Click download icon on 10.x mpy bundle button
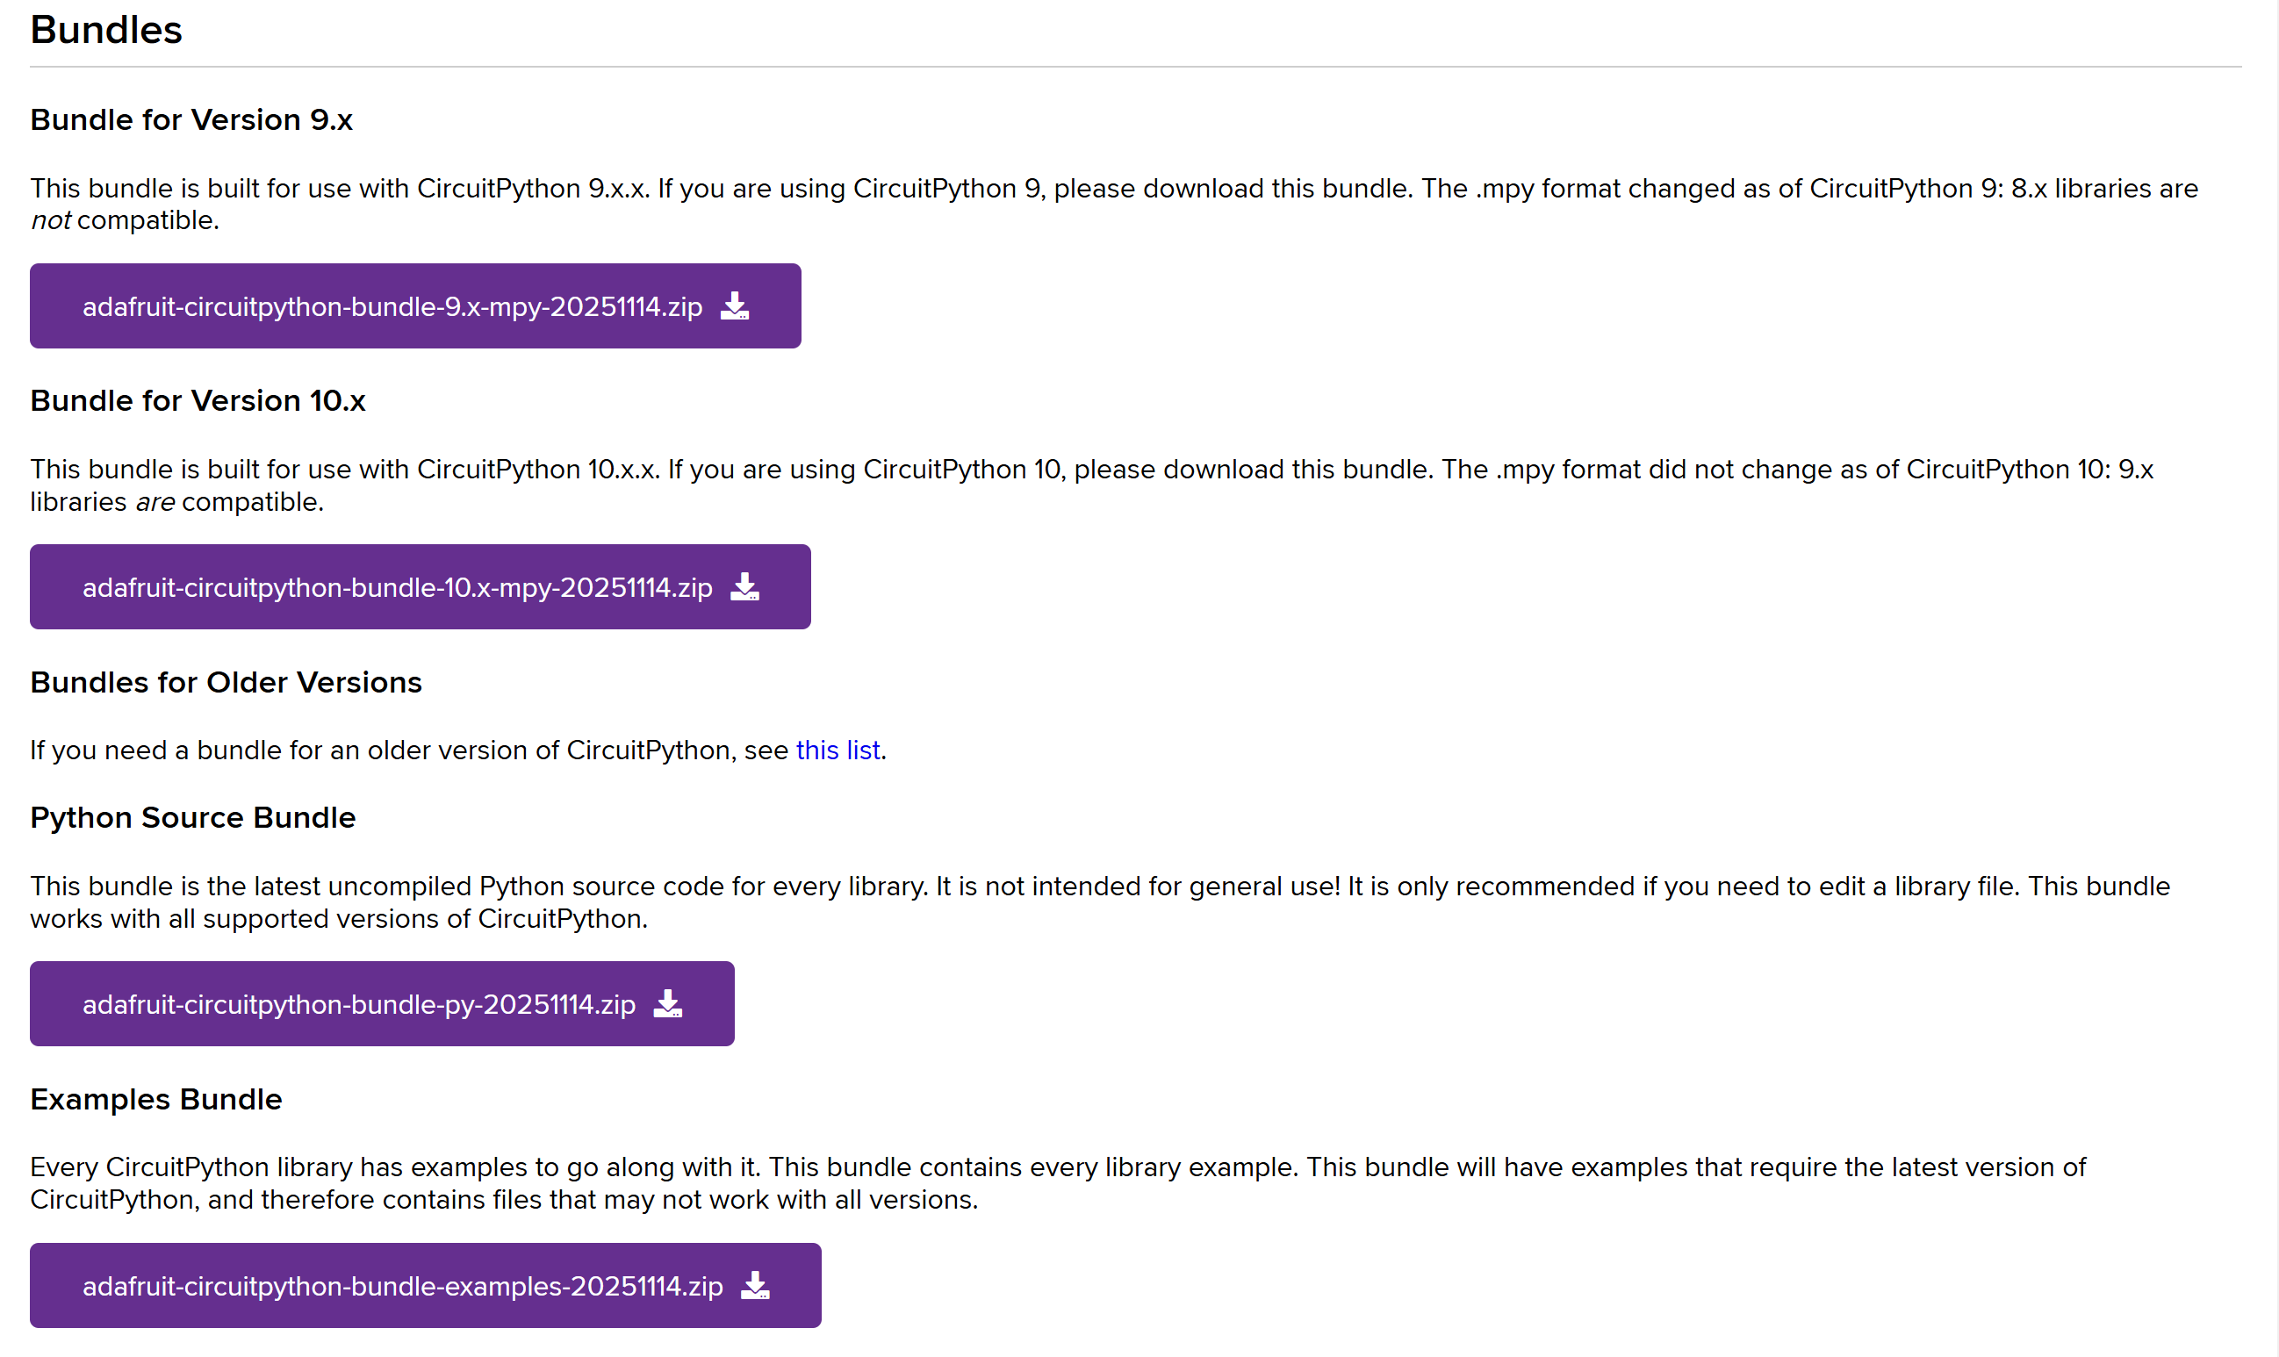 [744, 587]
